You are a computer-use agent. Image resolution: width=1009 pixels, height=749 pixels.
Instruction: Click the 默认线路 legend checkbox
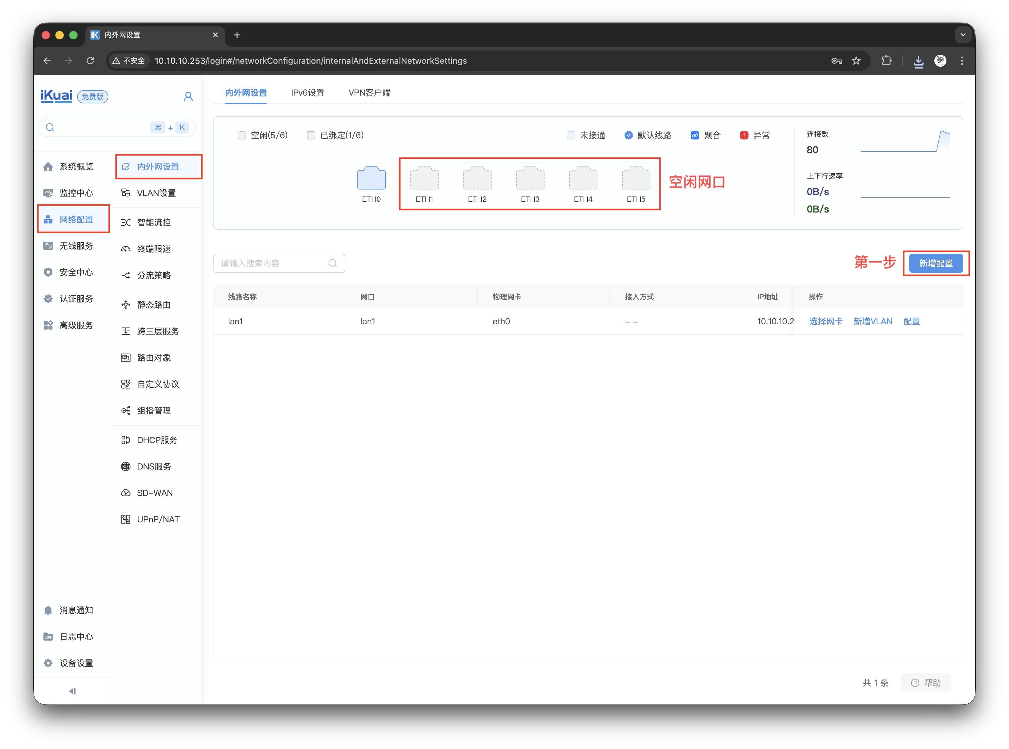click(628, 135)
